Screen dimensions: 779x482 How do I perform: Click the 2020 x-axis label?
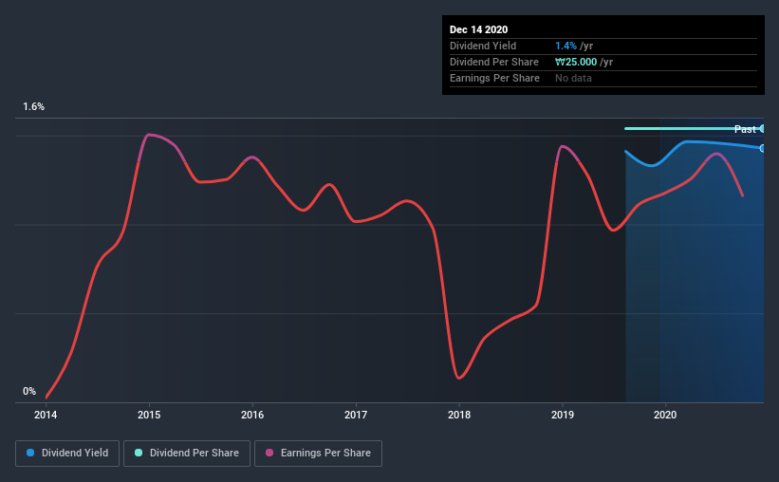[x=665, y=415]
